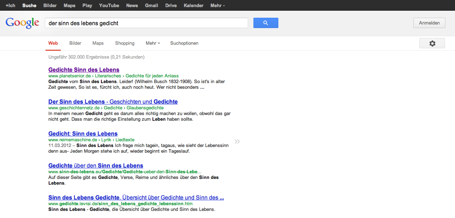Click +Ich in the top black bar
The width and height of the screenshot is (455, 218).
10,6
